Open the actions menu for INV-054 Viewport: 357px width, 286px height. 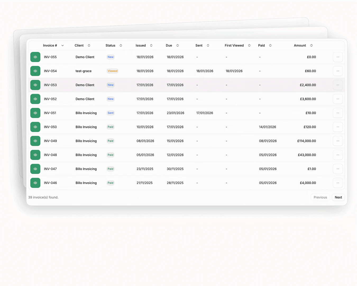[x=338, y=71]
